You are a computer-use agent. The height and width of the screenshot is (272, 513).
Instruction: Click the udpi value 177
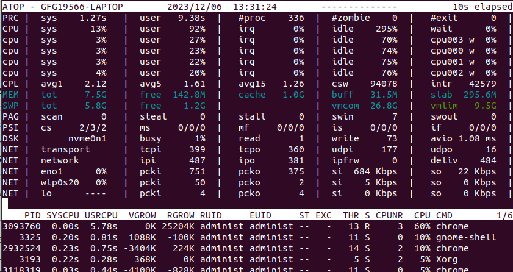pyautogui.click(x=389, y=149)
